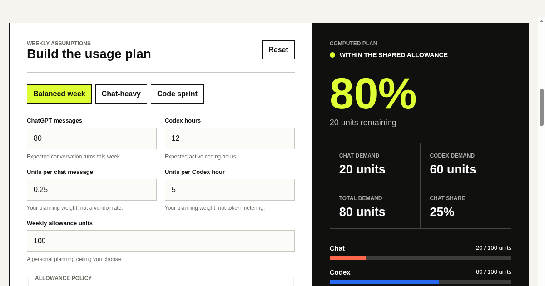Click the Total demand '80 units' value
545x286 pixels.
tap(362, 212)
